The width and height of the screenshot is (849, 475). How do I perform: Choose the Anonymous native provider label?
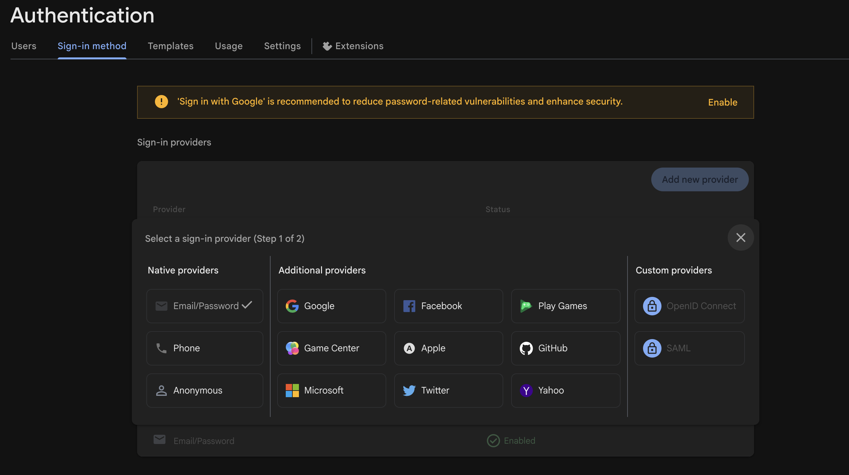coord(198,391)
